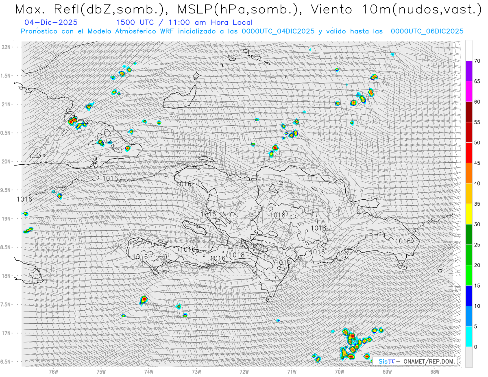Image resolution: width=488 pixels, height=377 pixels.
Task: Click the colorbar tick label "40"
Action: tap(477, 183)
